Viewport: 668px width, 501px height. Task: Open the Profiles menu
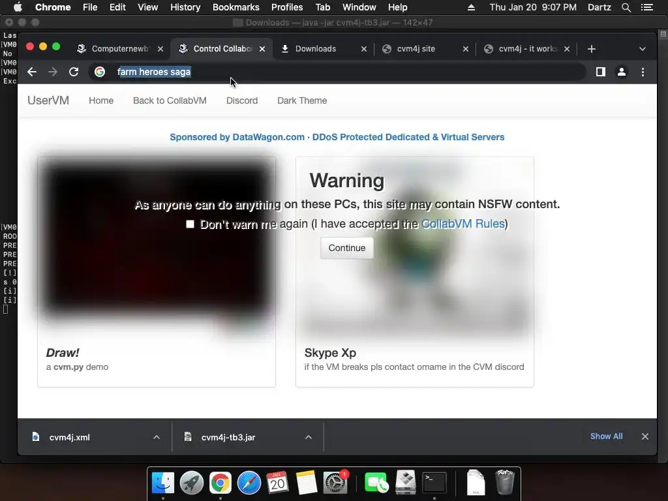point(287,7)
